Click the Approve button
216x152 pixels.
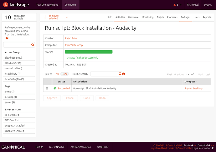[52, 98]
